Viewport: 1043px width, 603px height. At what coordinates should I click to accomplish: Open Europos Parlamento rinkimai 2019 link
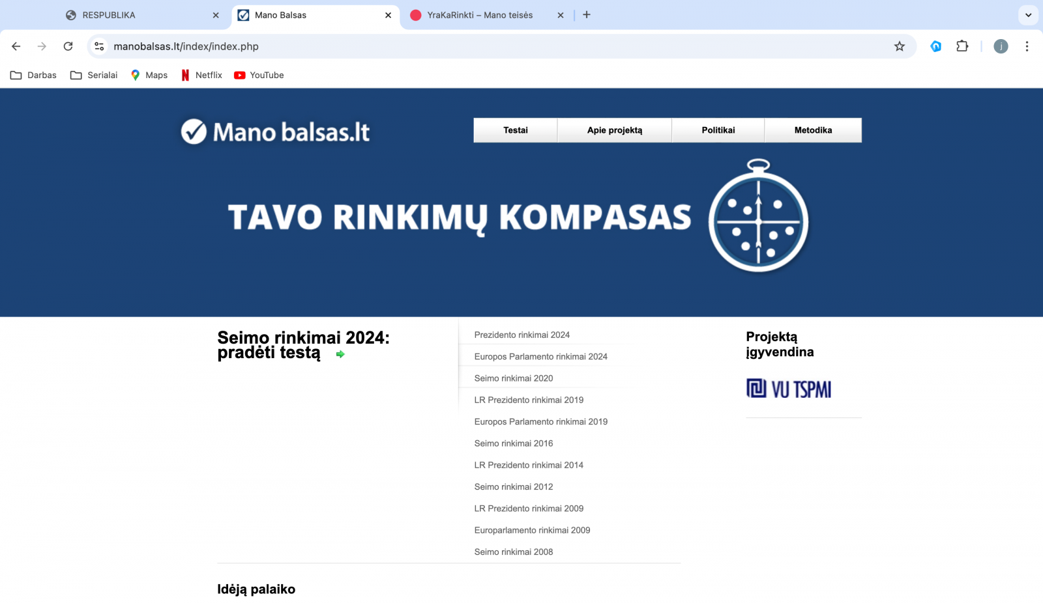click(541, 421)
